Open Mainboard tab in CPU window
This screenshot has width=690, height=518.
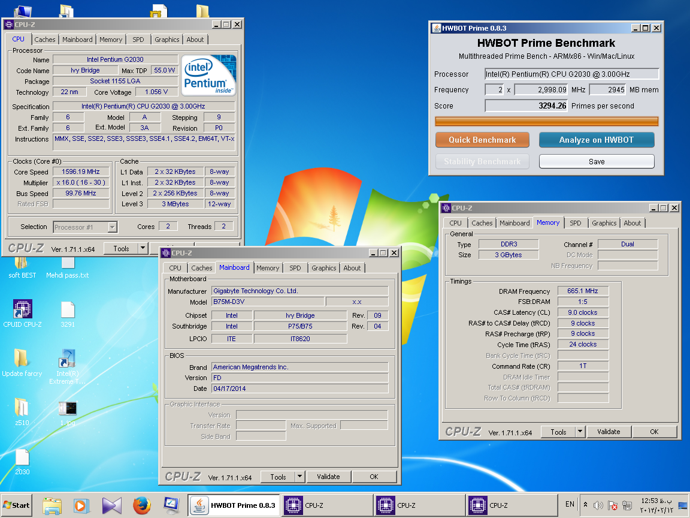coord(77,40)
